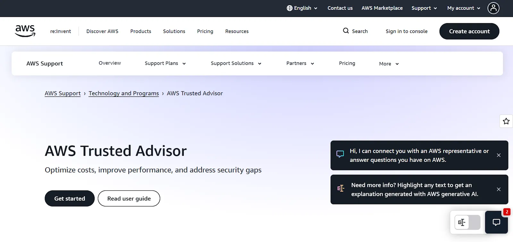This screenshot has width=513, height=242.
Task: Click the AWS Support section title
Action: point(45,63)
